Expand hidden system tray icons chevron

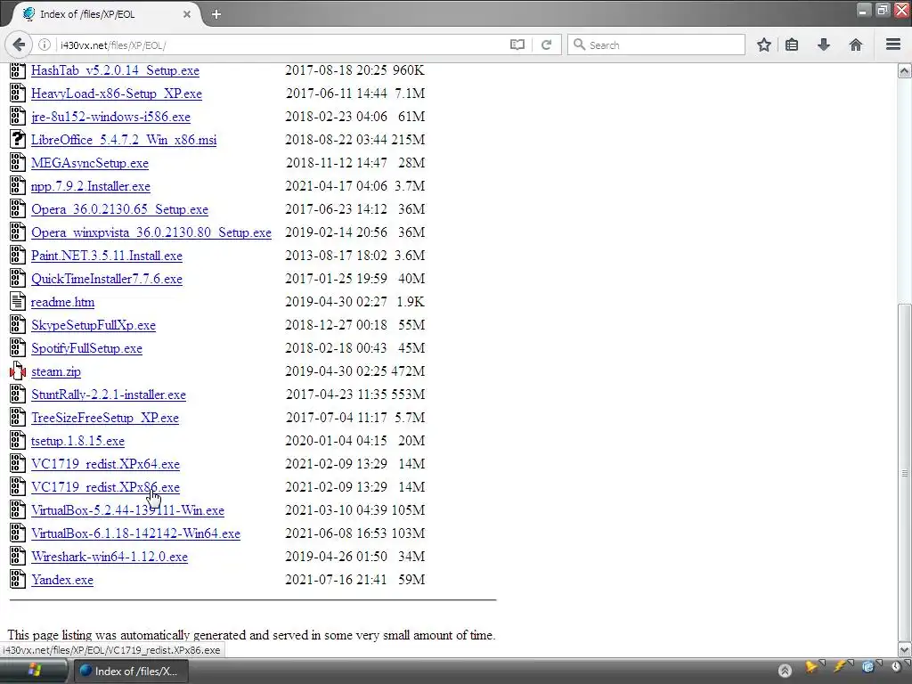coord(785,671)
